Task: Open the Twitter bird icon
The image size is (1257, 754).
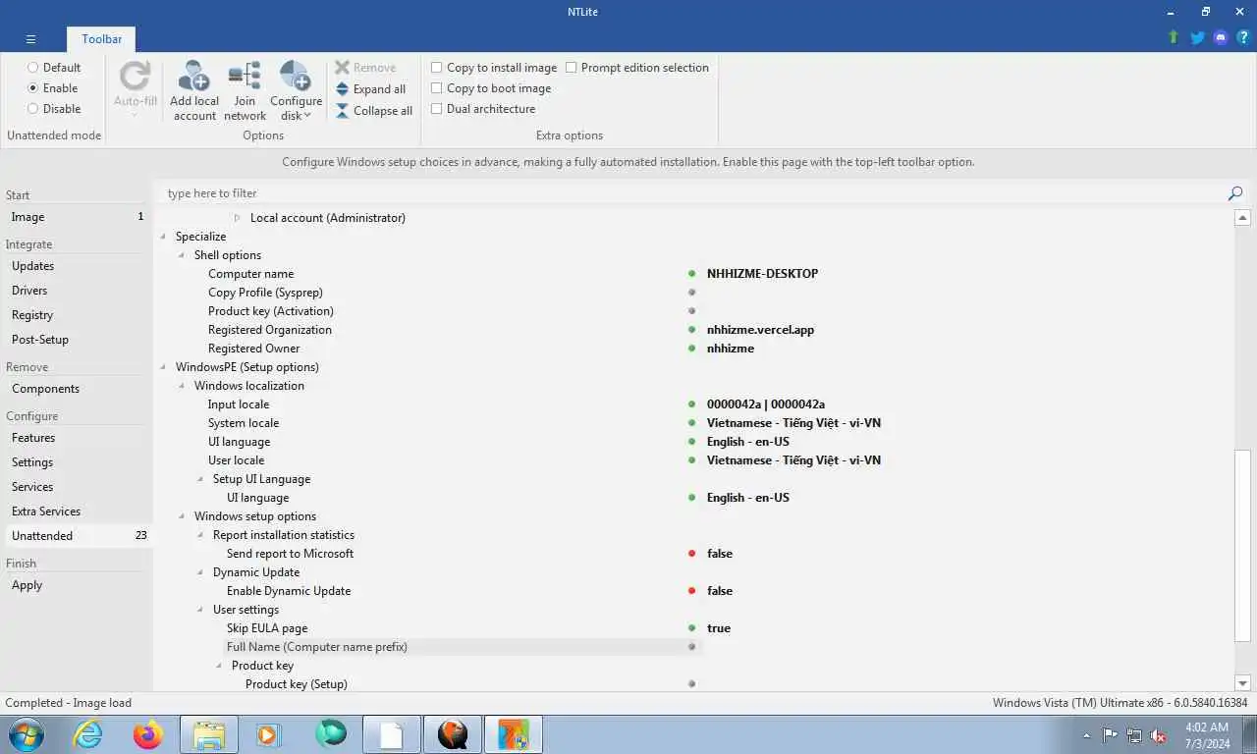Action: (x=1197, y=37)
